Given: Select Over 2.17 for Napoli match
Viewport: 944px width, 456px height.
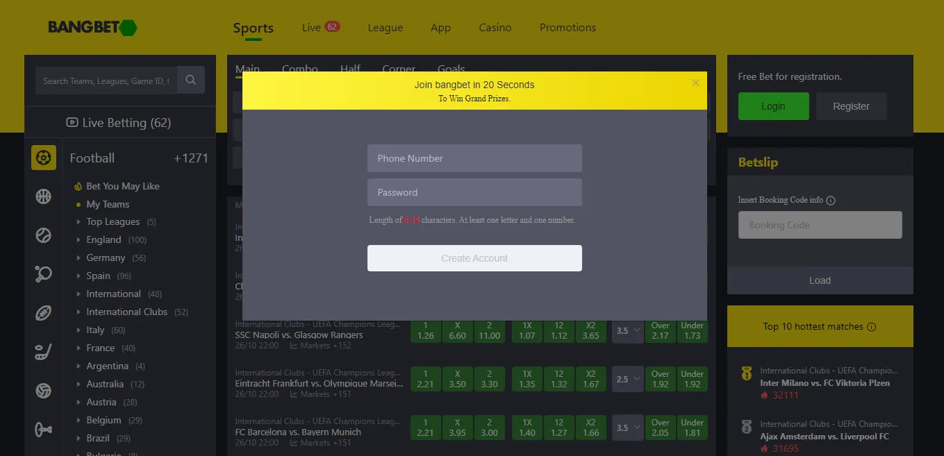Looking at the screenshot, I should click(x=661, y=331).
